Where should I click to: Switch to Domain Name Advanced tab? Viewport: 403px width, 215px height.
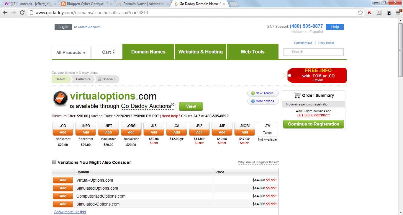point(143,4)
